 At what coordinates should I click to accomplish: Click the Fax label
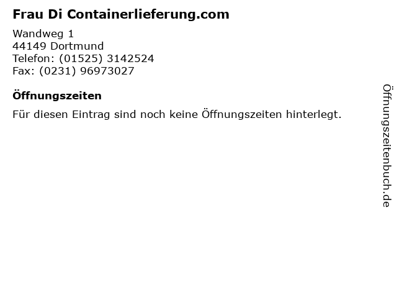pos(24,71)
